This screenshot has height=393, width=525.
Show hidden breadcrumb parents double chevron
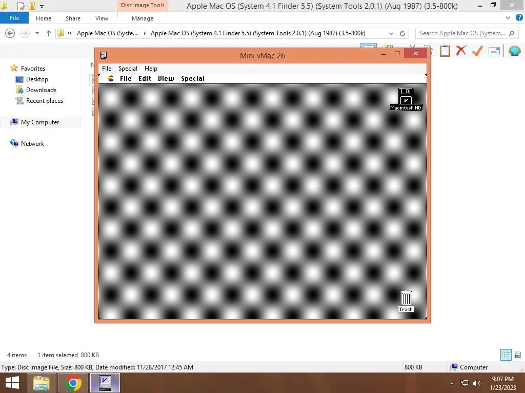click(x=70, y=33)
